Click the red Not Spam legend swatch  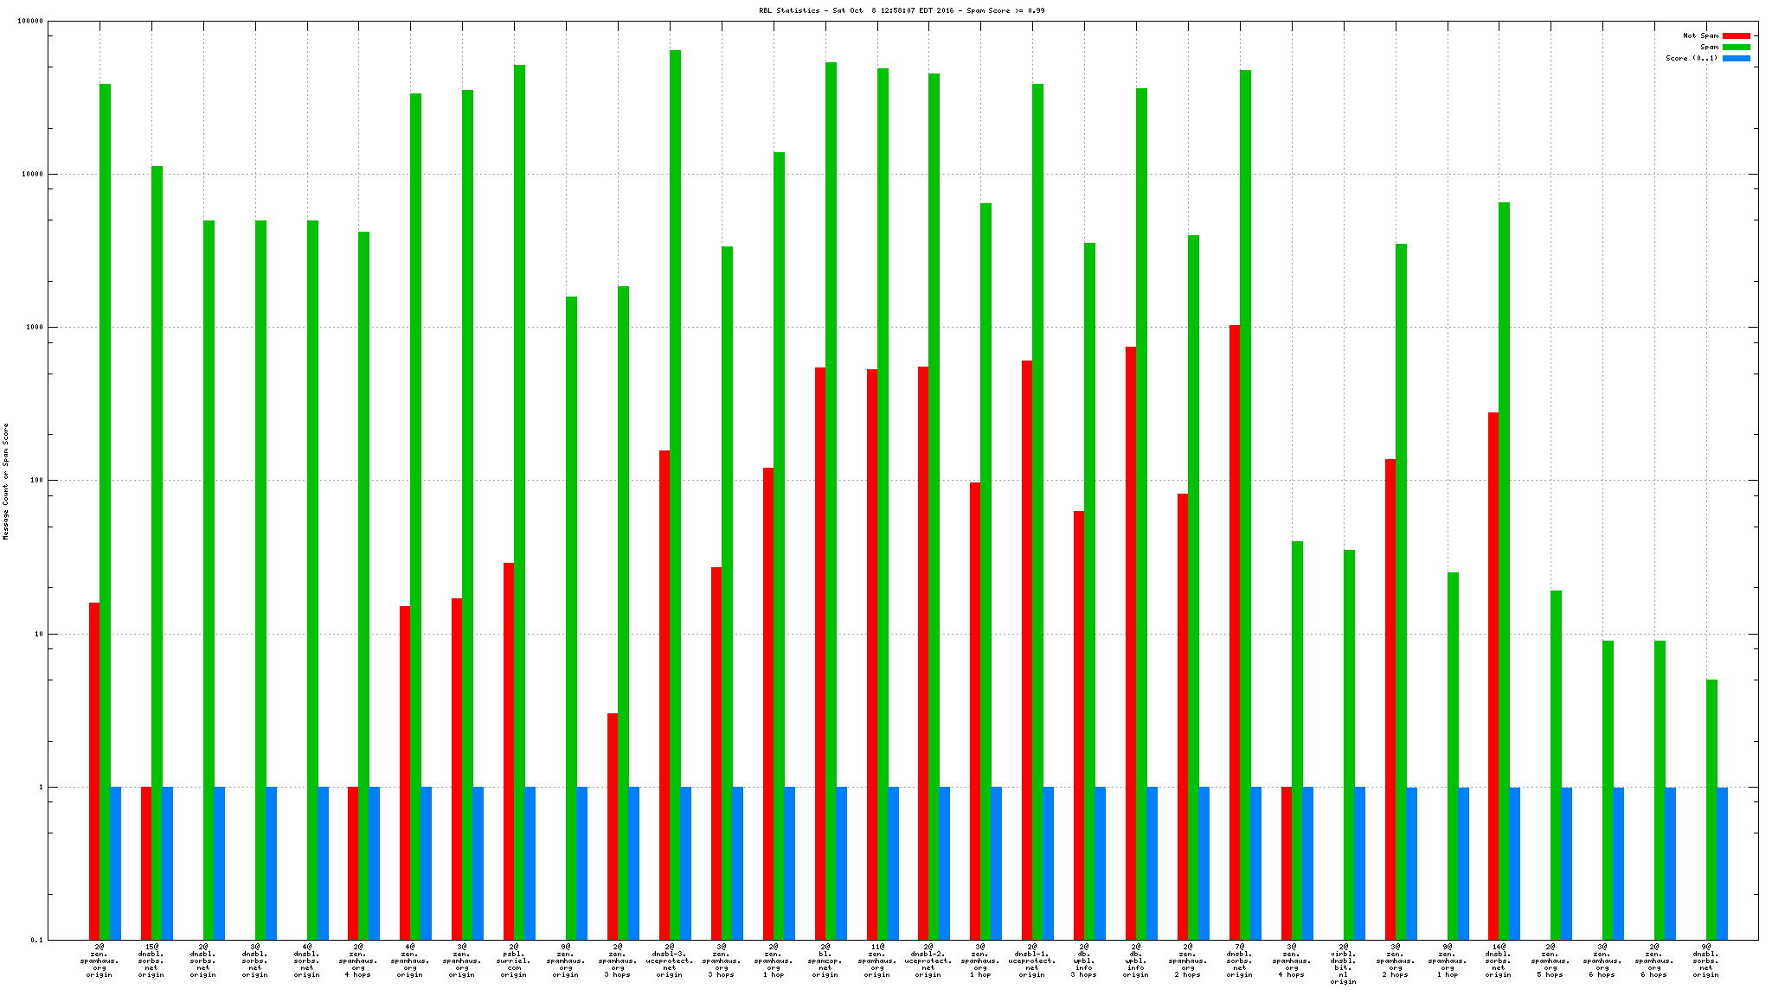(1736, 36)
